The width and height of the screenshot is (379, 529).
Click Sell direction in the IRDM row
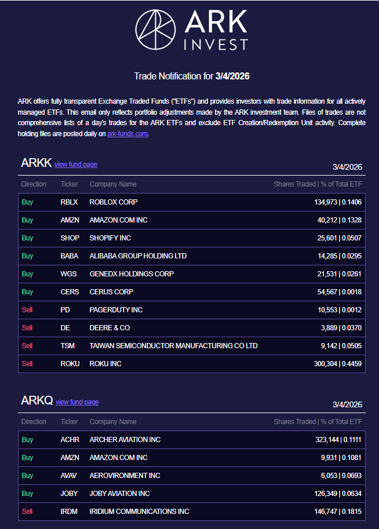[27, 512]
